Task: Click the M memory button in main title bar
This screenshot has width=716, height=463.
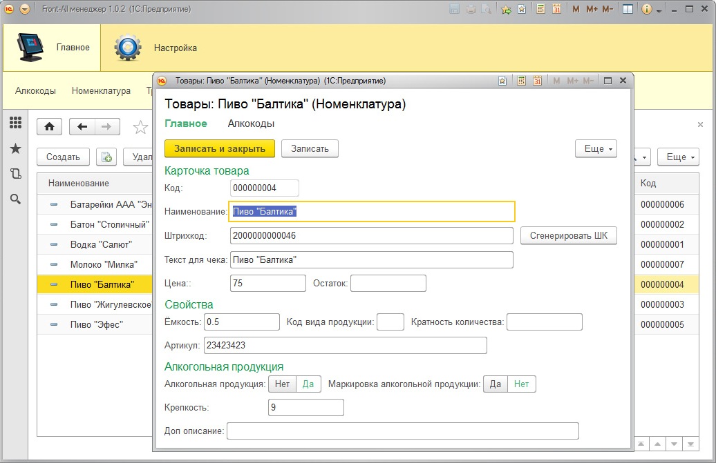Action: (x=576, y=9)
